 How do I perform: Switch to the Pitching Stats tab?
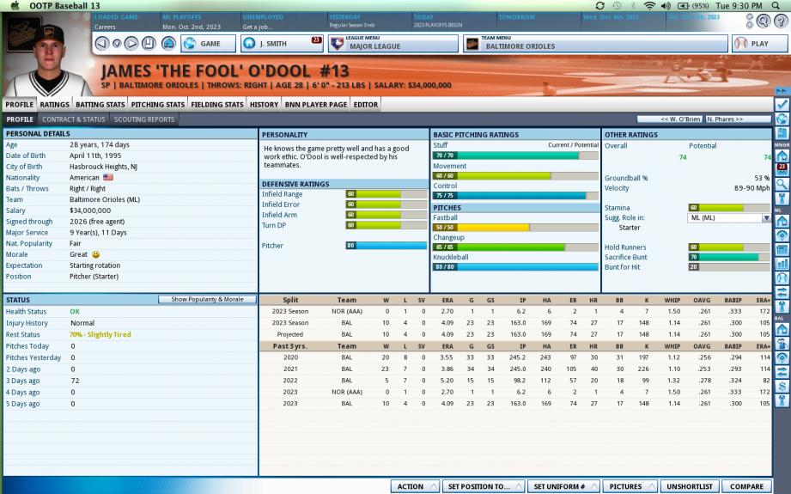158,105
